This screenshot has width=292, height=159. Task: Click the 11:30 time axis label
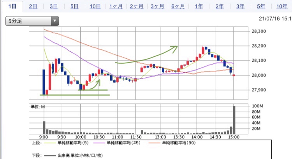[136, 137]
